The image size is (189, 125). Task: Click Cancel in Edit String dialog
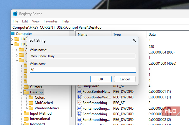click(125, 79)
